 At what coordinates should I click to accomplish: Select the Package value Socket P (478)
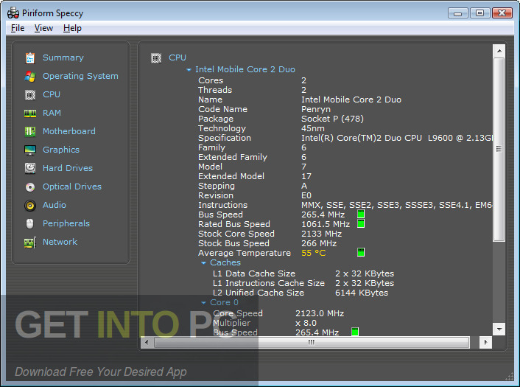coord(332,119)
